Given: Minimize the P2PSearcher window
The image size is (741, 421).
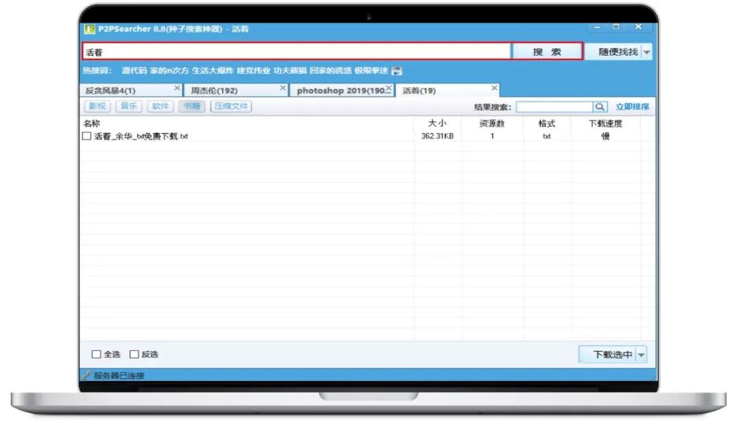Looking at the screenshot, I should point(597,27).
